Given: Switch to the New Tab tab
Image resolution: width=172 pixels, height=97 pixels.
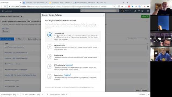Looking at the screenshot, I should [x=112, y=3].
